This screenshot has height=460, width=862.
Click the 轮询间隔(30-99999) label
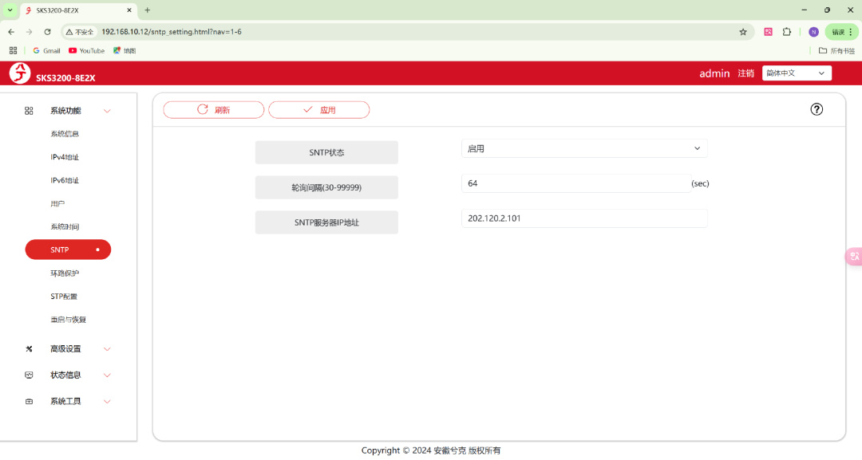pos(326,187)
